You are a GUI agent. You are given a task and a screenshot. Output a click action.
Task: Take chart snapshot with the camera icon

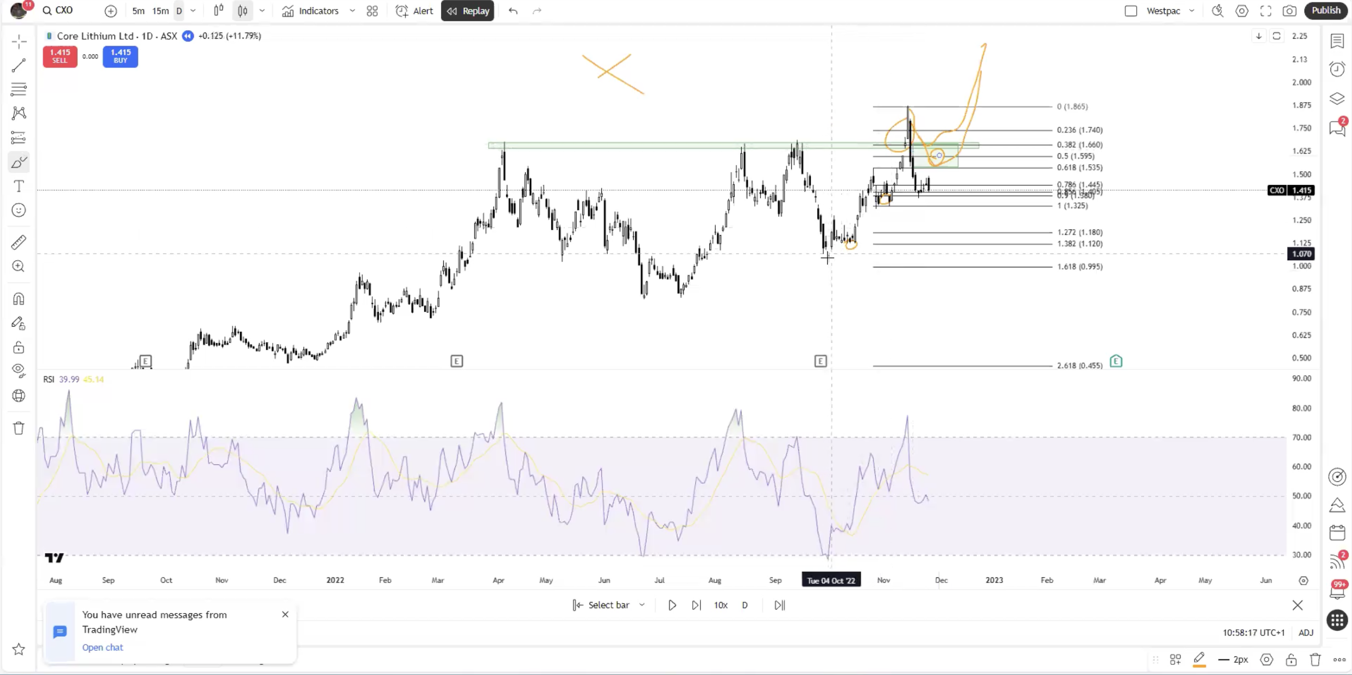click(1289, 11)
